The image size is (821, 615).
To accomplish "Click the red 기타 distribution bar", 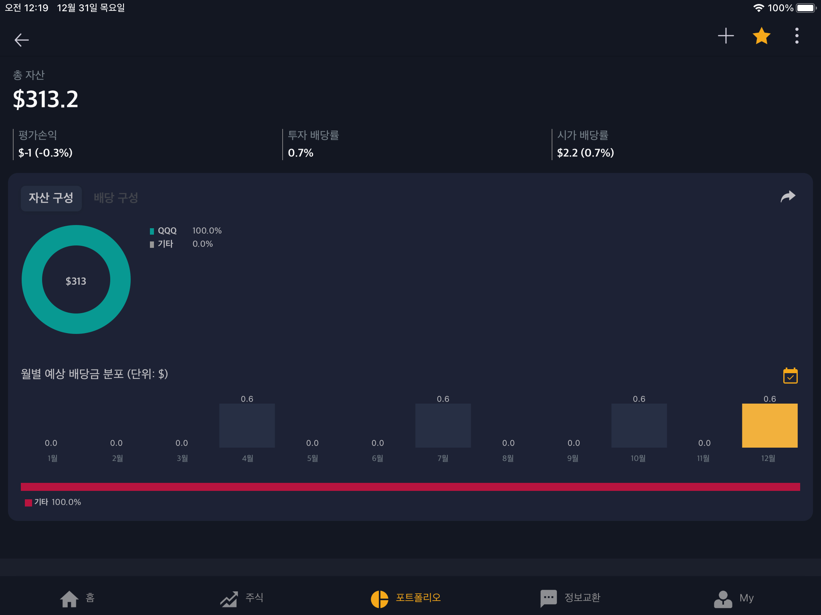I will (410, 487).
